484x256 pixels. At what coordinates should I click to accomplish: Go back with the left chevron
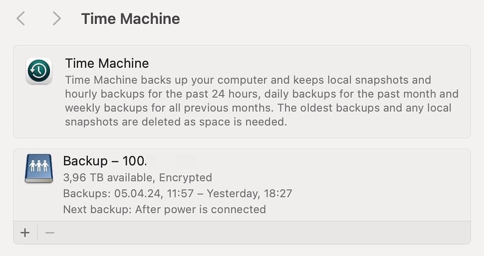20,19
